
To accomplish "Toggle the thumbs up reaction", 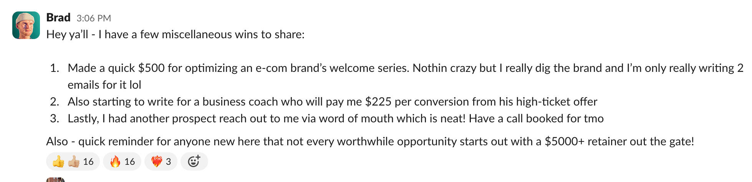I will click(73, 161).
